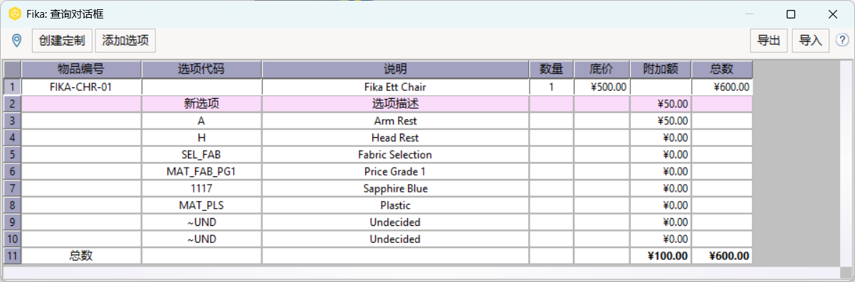855x282 pixels.
Task: Click the Fika app icon in title bar
Action: 14,14
